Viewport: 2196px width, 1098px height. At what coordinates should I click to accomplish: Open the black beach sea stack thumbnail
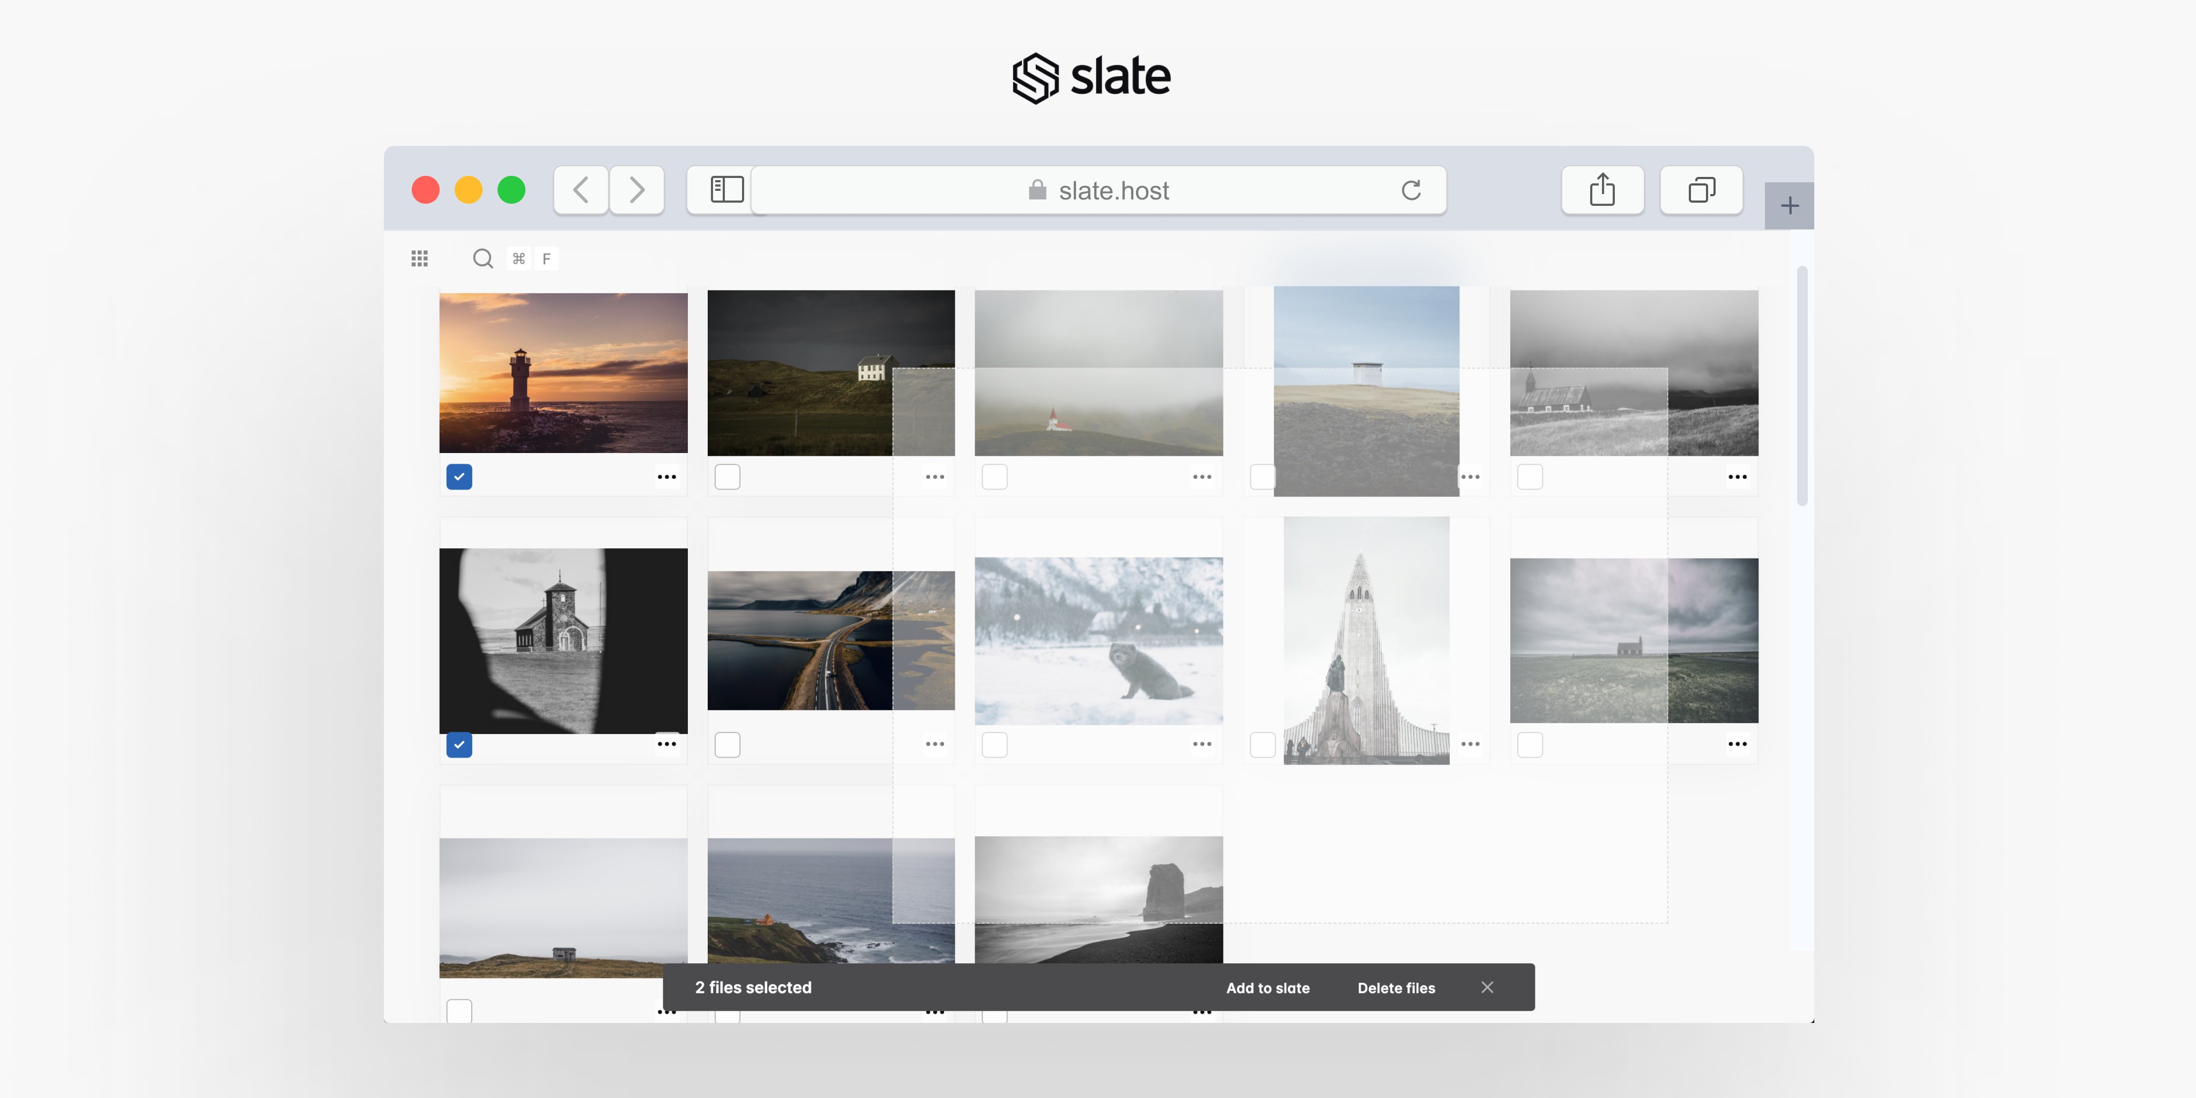tap(1099, 900)
